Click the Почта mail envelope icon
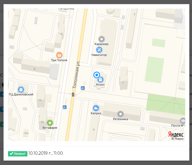Viewport: 192px width, 165px height. [x=183, y=121]
